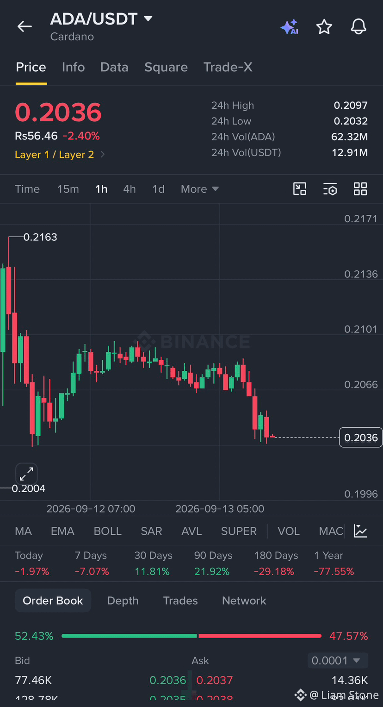Screen dimensions: 383x707
Task: Toggle the VOL indicator
Action: 289,531
